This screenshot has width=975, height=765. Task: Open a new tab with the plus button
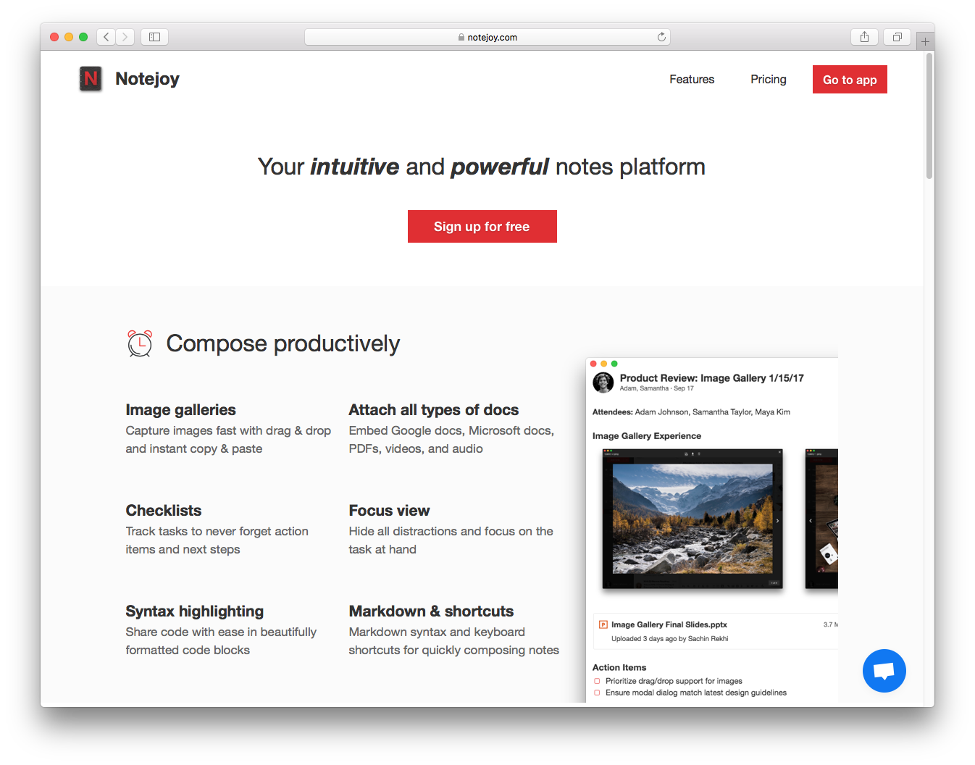tap(925, 41)
